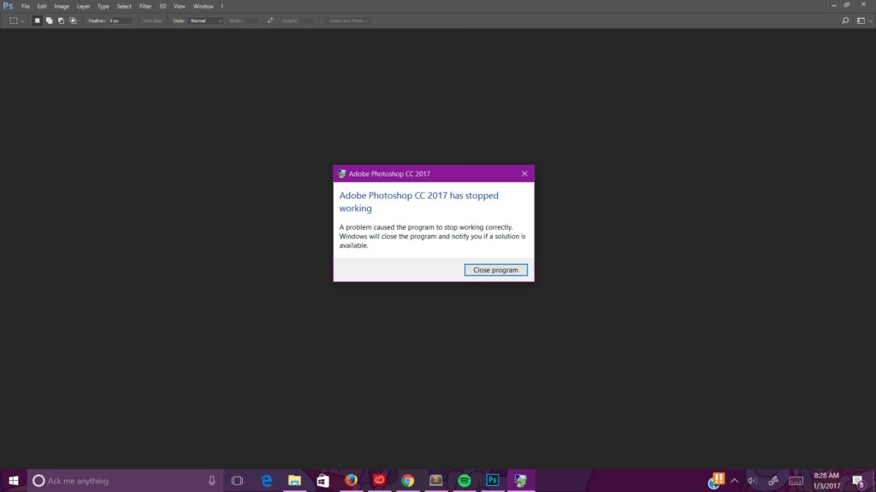Click the Select and Mask button
Image resolution: width=876 pixels, height=492 pixels.
(348, 20)
